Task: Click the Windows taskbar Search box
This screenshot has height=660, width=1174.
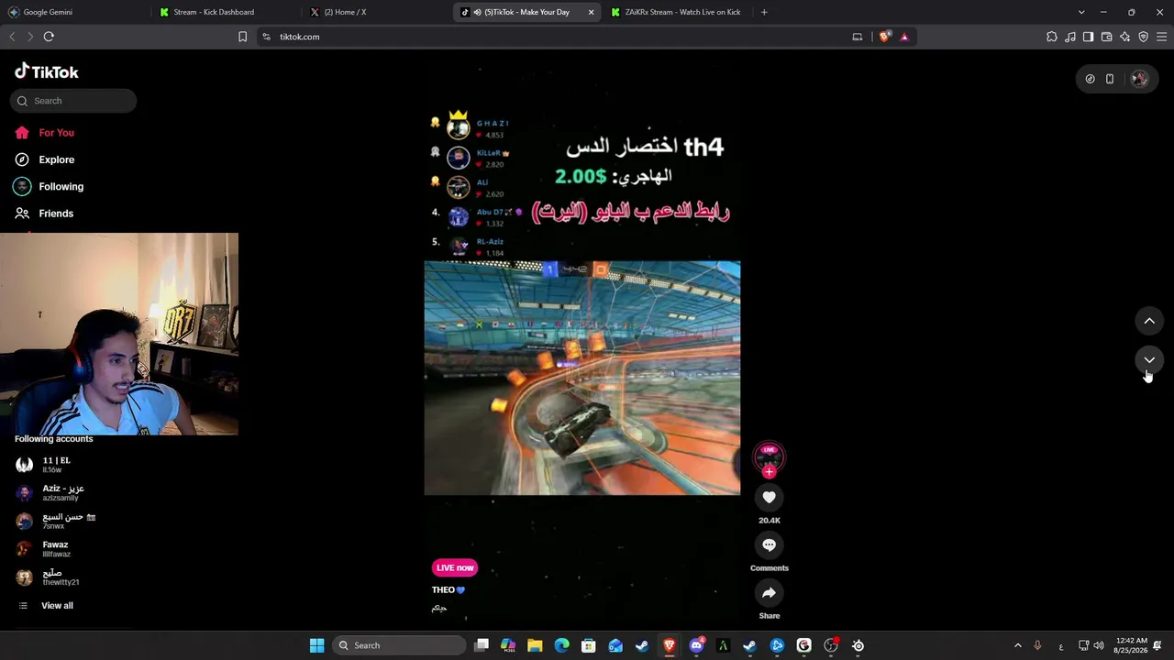Action: point(398,645)
